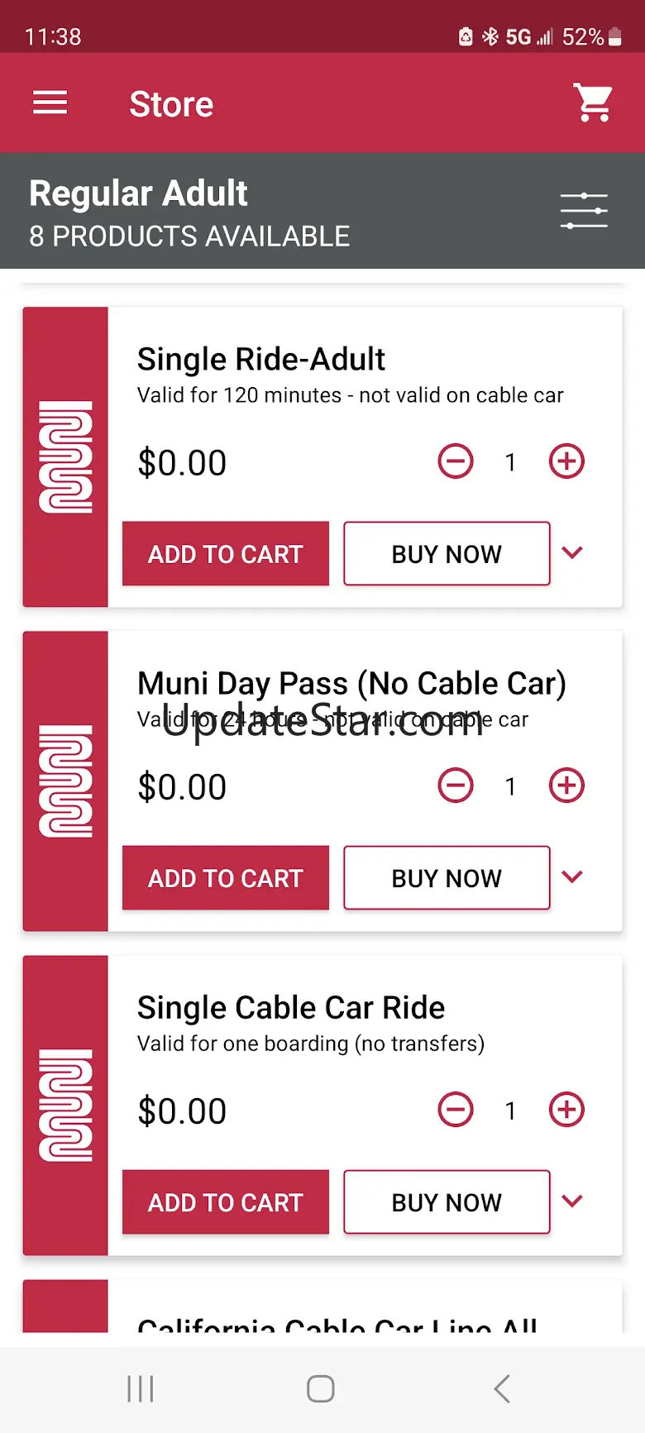Buy Muni Day Pass now
The image size is (645, 1433).
click(447, 877)
